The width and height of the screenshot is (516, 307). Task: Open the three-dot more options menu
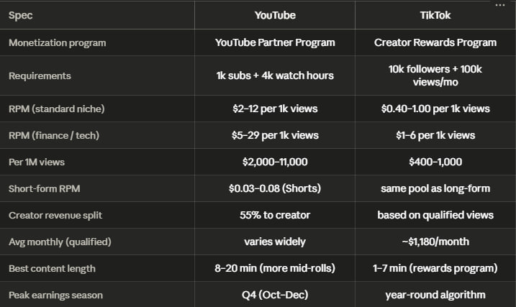(500, 5)
